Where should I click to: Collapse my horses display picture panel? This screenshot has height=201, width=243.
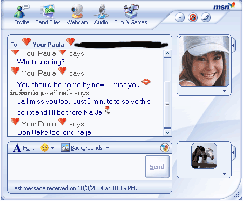tap(233, 153)
